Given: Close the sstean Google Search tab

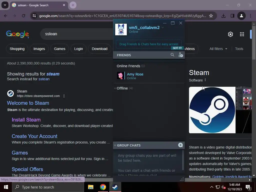Looking at the screenshot, I should click(64, 5).
